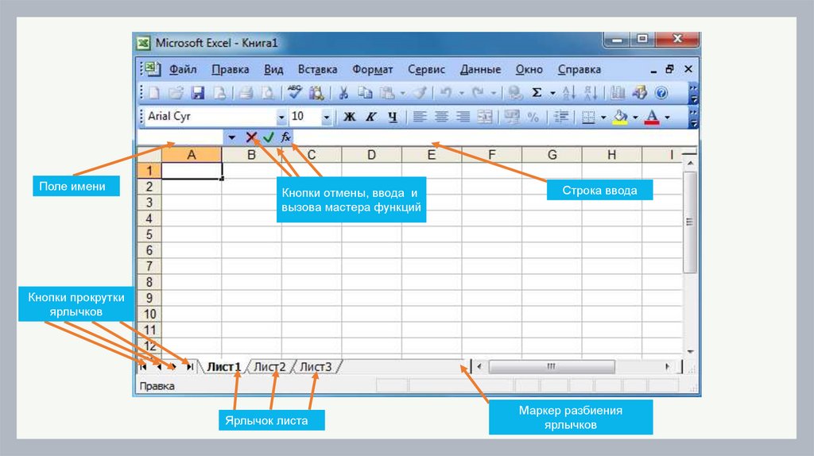Show the Drawing toolbar icon
This screenshot has width=814, height=456.
[x=640, y=93]
